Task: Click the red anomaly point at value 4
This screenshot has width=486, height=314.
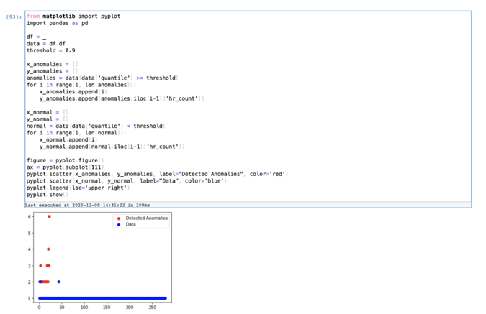Action: (x=48, y=249)
